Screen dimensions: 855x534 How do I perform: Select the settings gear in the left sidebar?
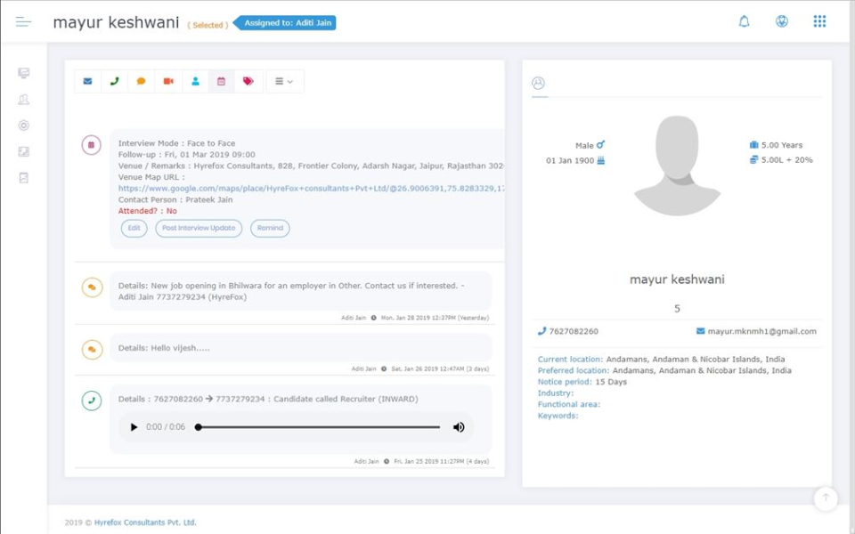point(23,125)
